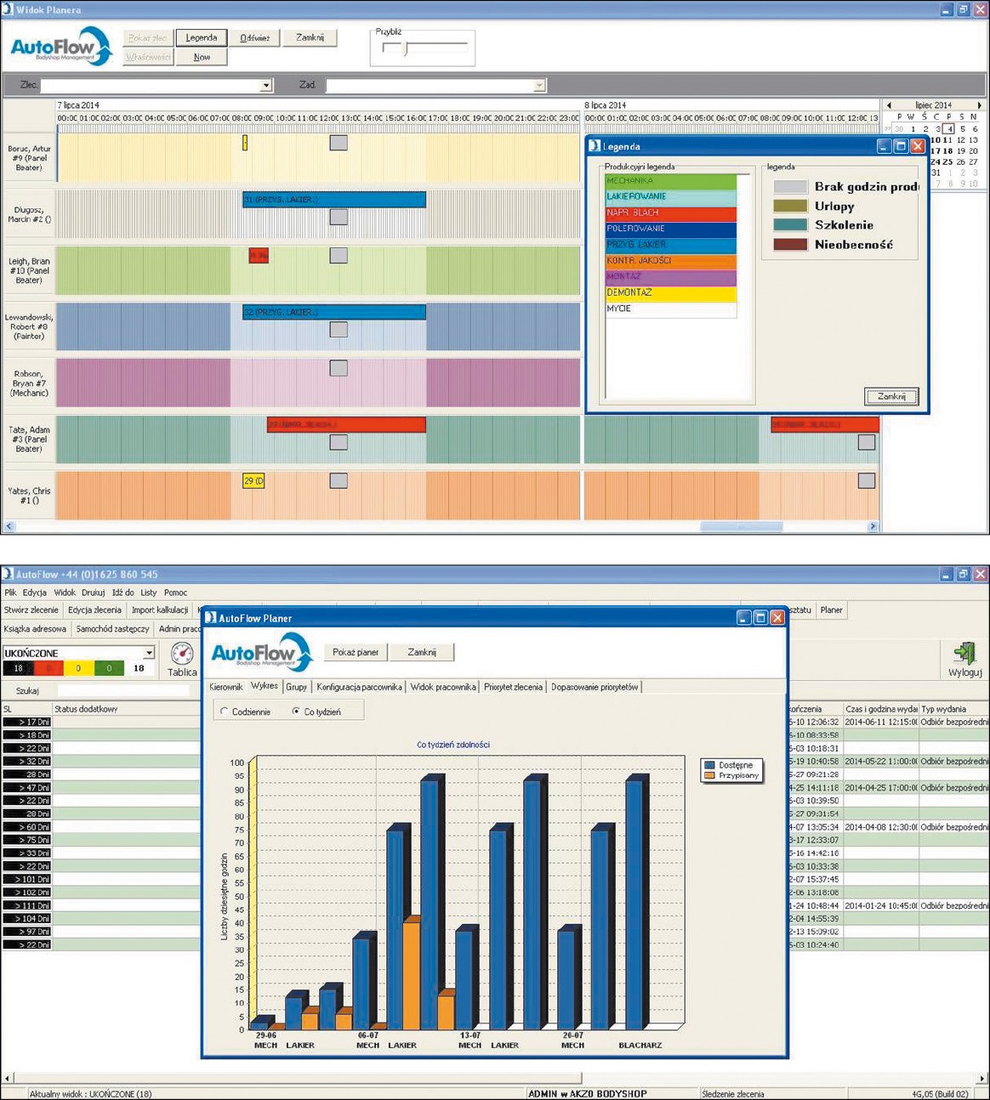This screenshot has height=1100, width=990.
Task: Expand the Zad. dropdown
Action: click(x=538, y=86)
